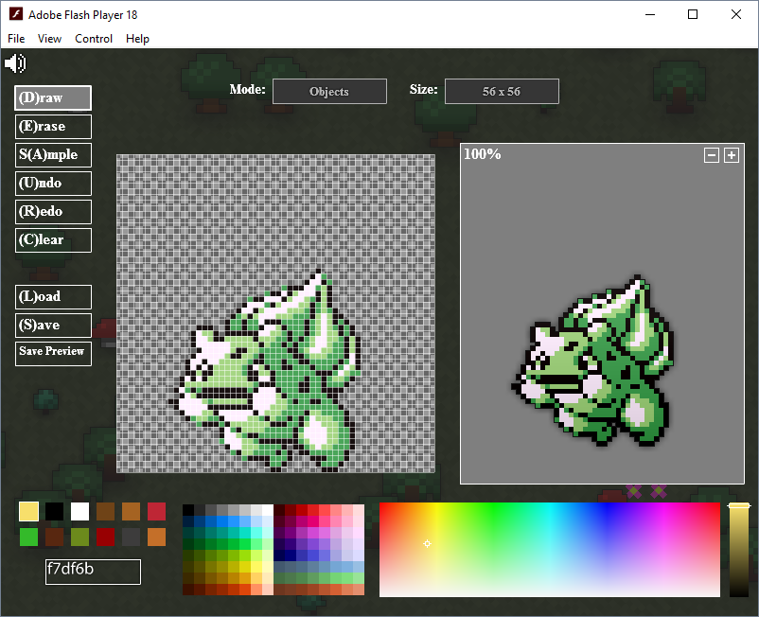Pick the dark gray saved swatch

pos(132,538)
